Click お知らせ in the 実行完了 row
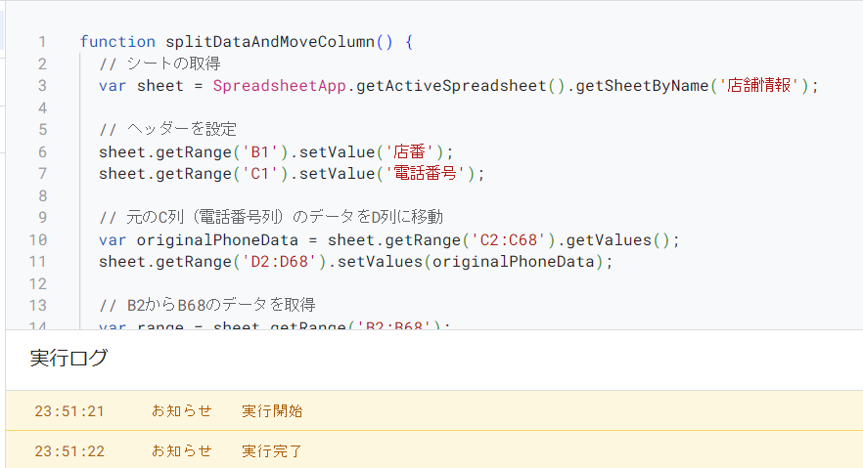863x468 pixels. coord(182,451)
